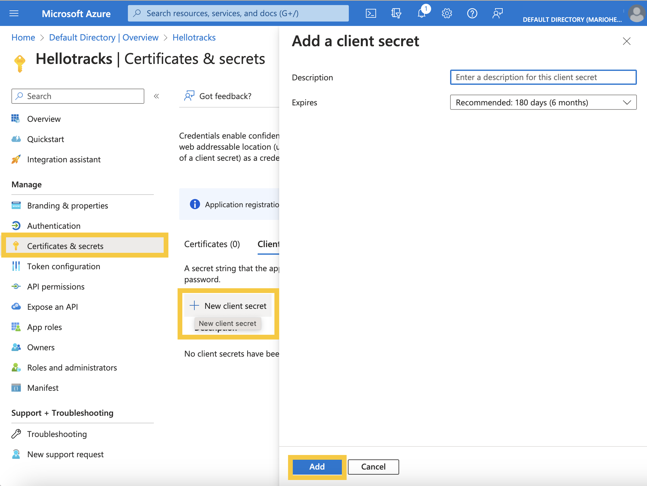This screenshot has height=486, width=647.
Task: Click Got feedback? link
Action: click(x=225, y=96)
